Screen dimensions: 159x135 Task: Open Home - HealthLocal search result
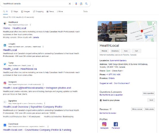[14, 28]
